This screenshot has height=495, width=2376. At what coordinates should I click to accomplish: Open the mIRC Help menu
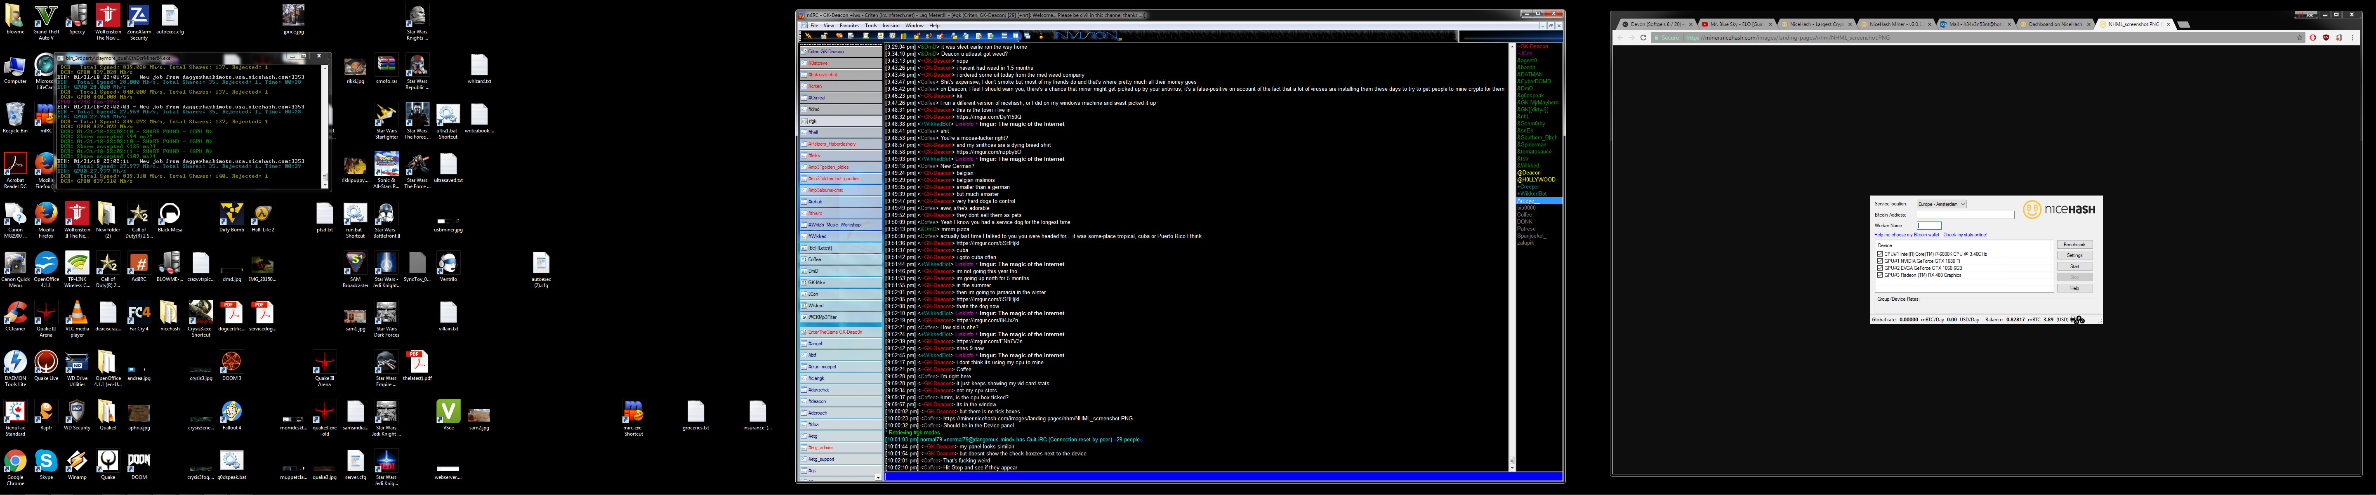click(934, 26)
